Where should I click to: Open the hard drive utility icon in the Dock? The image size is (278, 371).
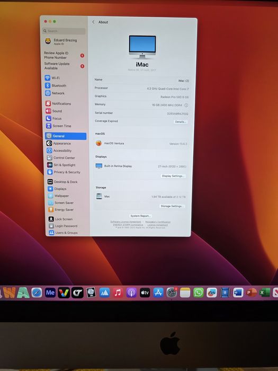click(x=91, y=293)
